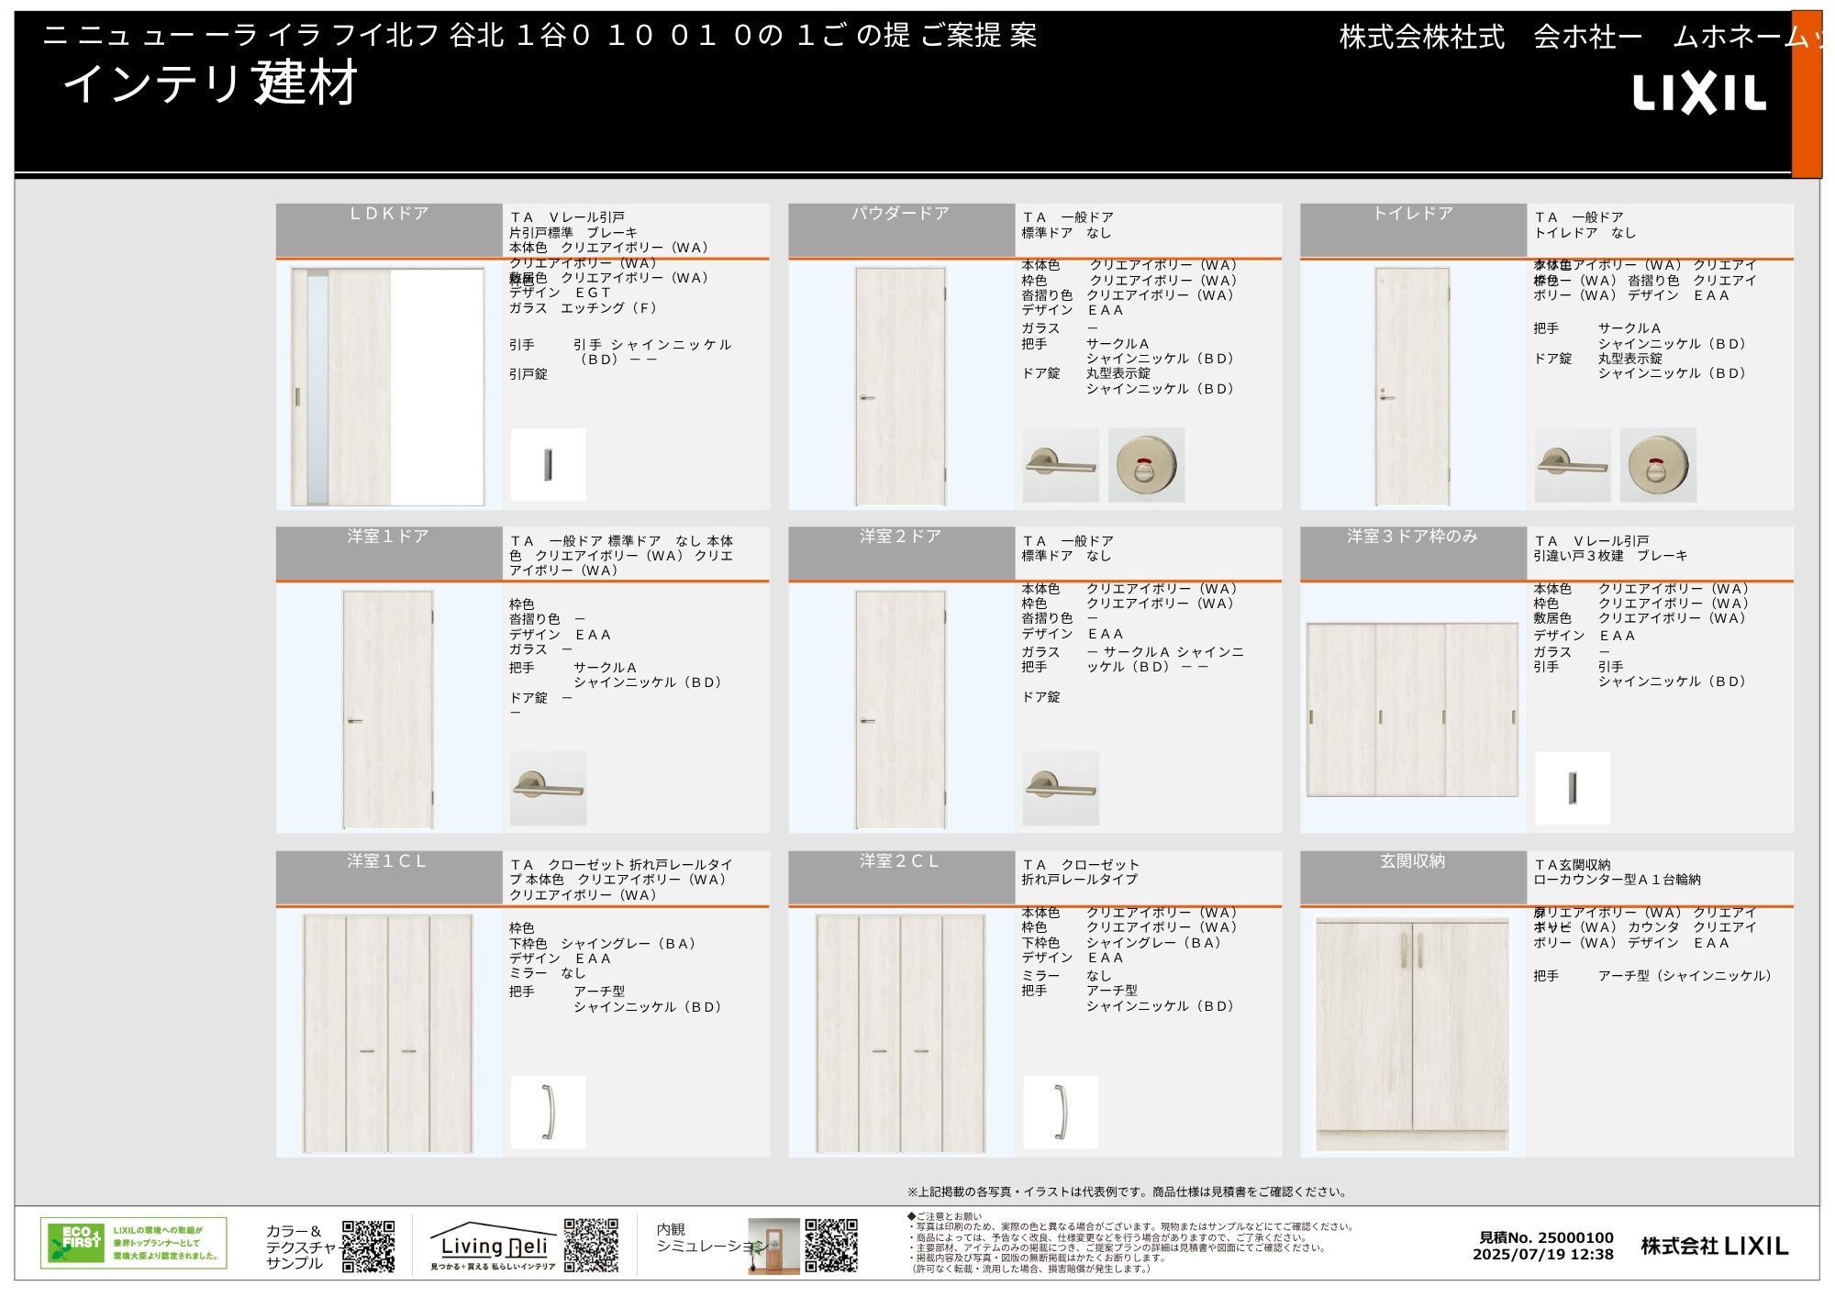Click the 洋室3ドア枠のみ sliding door image
Screen dimensions: 1835x1297
(1412, 710)
